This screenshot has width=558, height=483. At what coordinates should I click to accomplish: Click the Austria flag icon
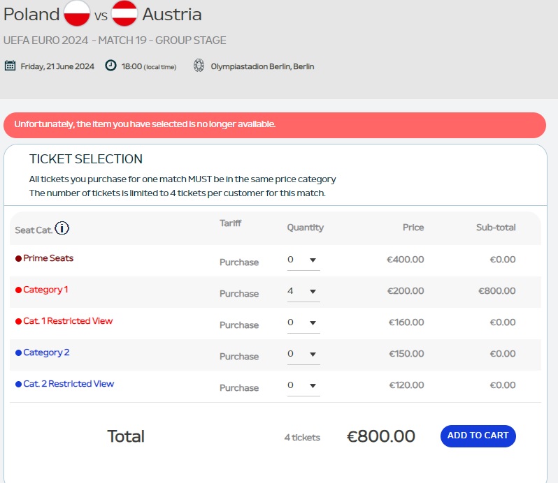point(124,13)
